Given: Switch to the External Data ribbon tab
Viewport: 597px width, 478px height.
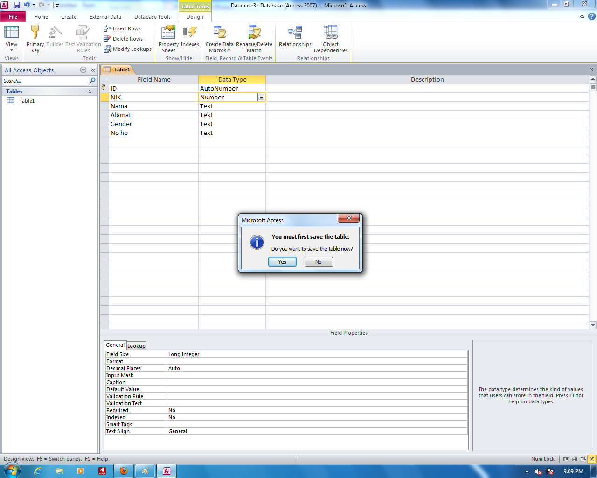Looking at the screenshot, I should click(x=105, y=17).
